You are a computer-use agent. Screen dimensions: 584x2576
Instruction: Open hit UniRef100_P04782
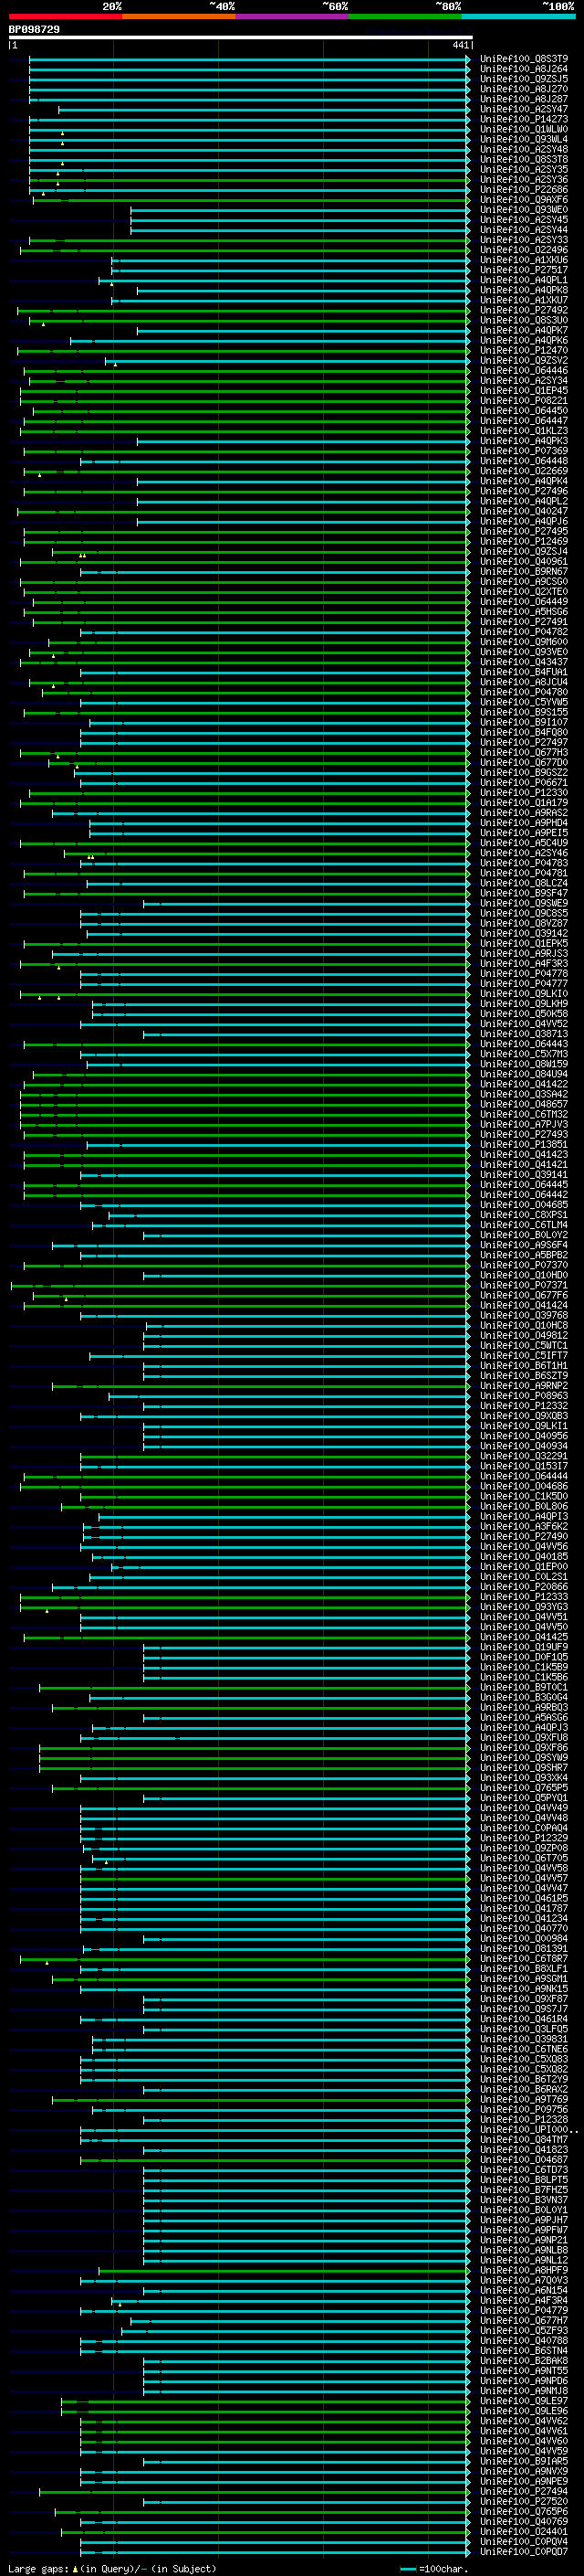(524, 632)
